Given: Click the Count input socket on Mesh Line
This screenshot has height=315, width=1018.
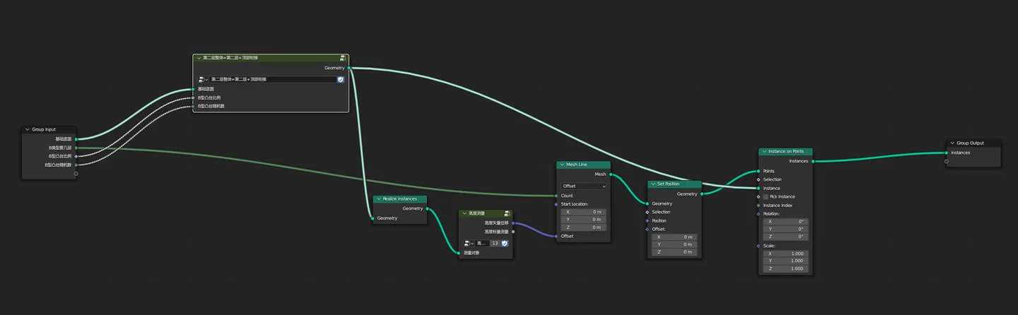Looking at the screenshot, I should (556, 196).
